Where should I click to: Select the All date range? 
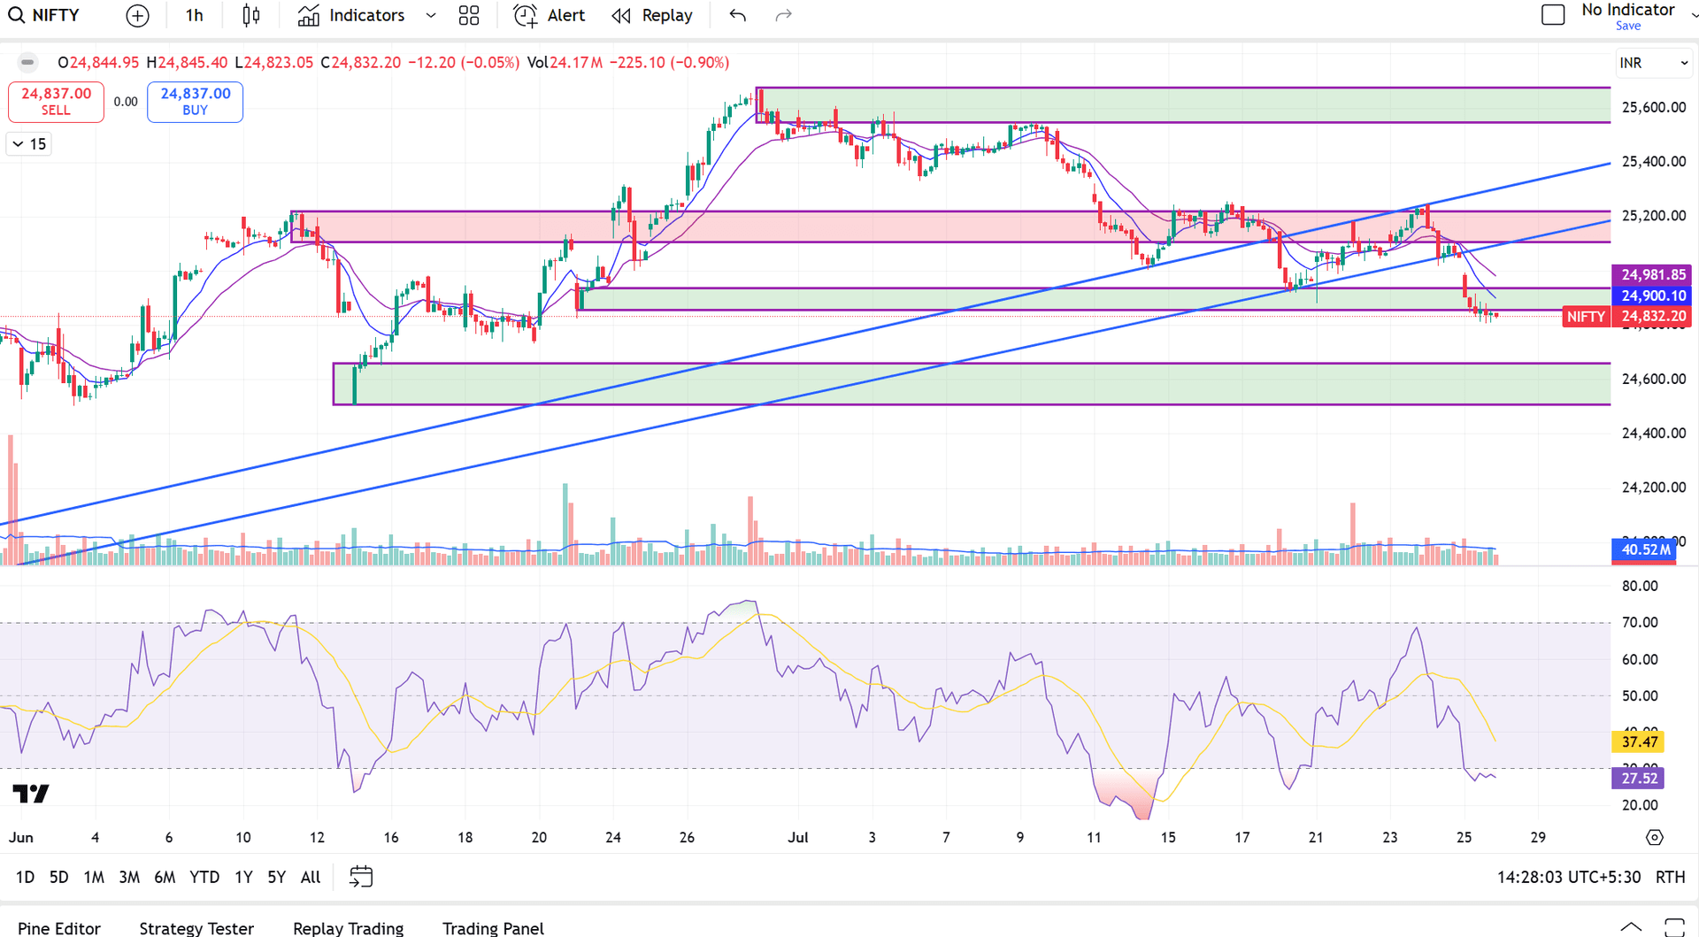(x=311, y=877)
